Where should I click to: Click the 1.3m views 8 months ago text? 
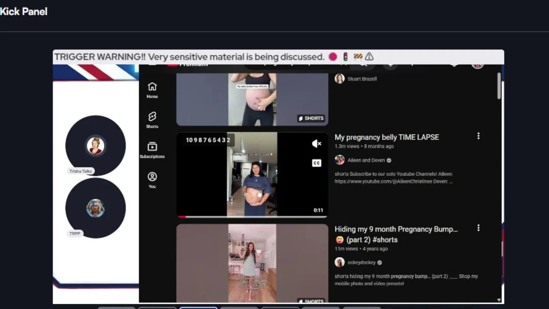(364, 146)
